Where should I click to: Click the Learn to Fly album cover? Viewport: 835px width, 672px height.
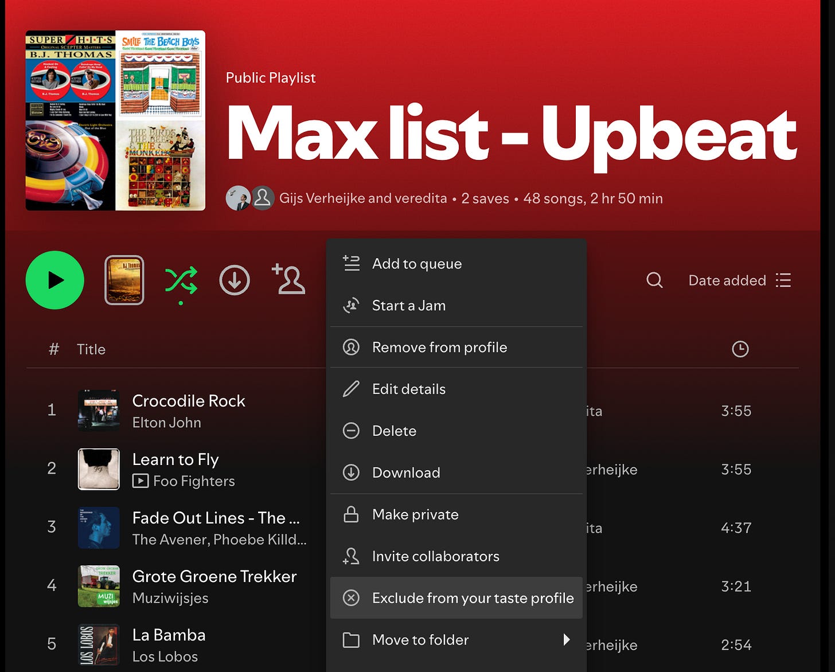pyautogui.click(x=99, y=469)
